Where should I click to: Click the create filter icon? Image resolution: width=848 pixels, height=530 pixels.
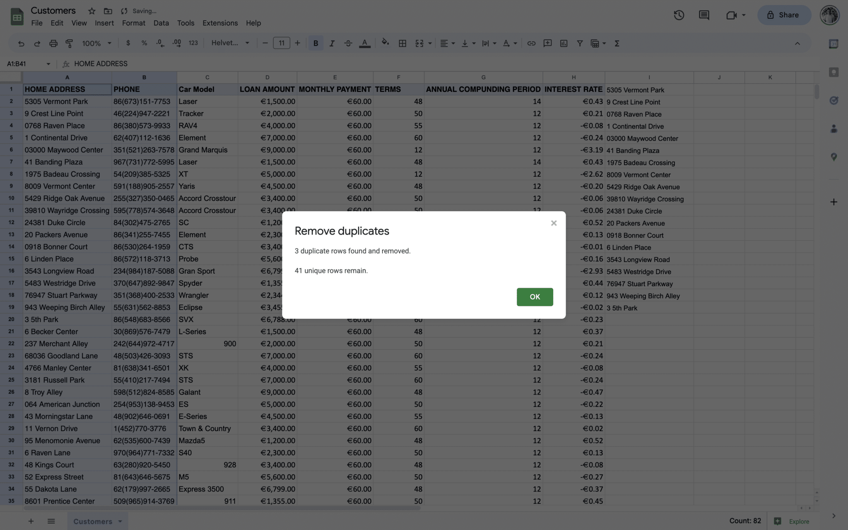580,43
